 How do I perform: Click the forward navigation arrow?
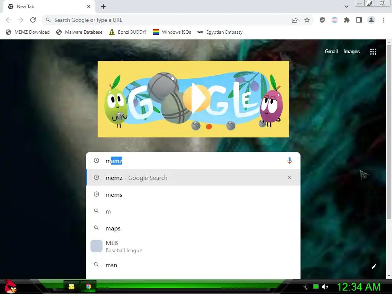pyautogui.click(x=21, y=20)
